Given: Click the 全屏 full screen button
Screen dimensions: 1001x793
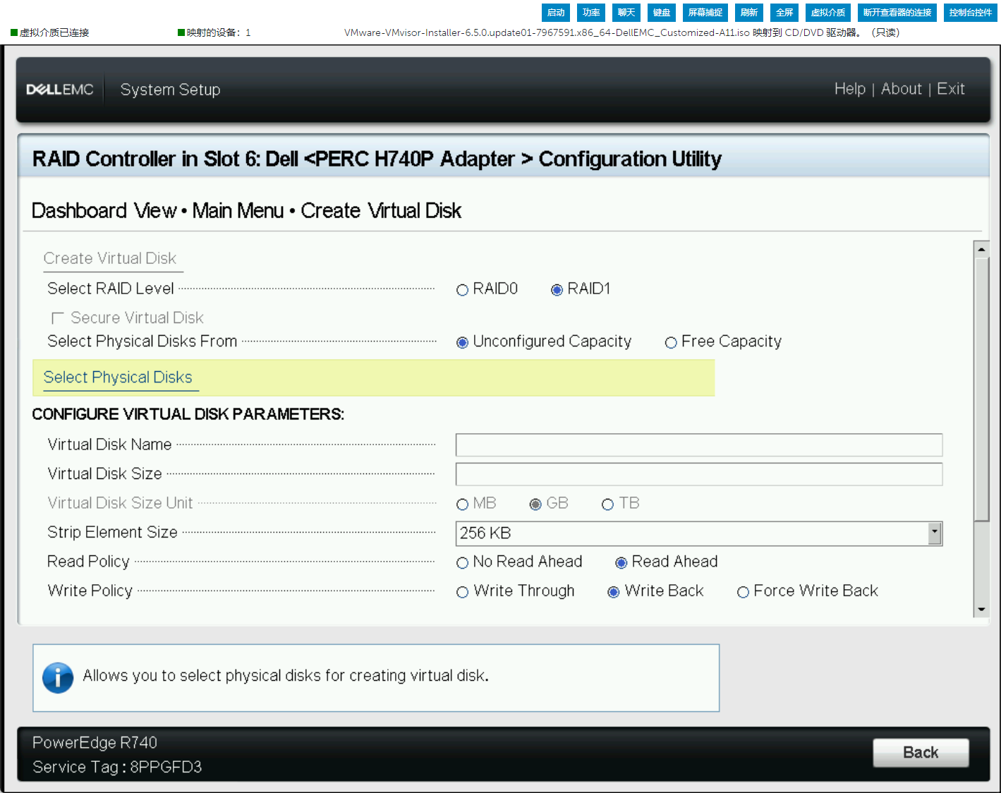Looking at the screenshot, I should point(784,13).
